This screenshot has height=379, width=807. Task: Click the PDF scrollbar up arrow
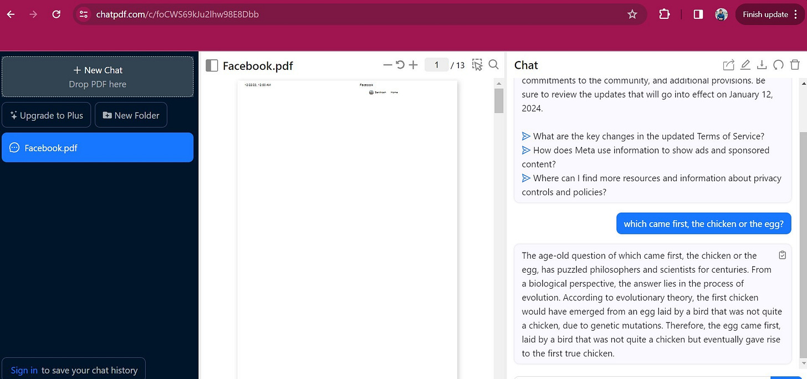pos(499,84)
